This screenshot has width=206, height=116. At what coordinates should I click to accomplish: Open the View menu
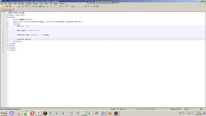click(15, 4)
